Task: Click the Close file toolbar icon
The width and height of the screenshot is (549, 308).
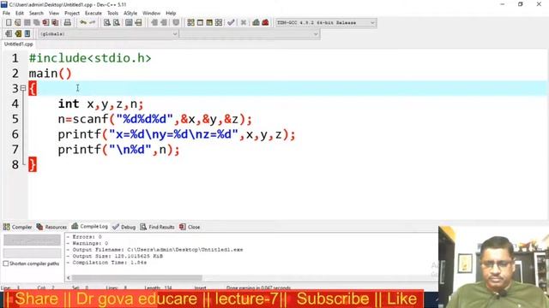Action: [45, 23]
